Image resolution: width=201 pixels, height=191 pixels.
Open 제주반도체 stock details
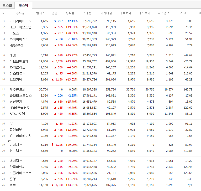coord(17,89)
